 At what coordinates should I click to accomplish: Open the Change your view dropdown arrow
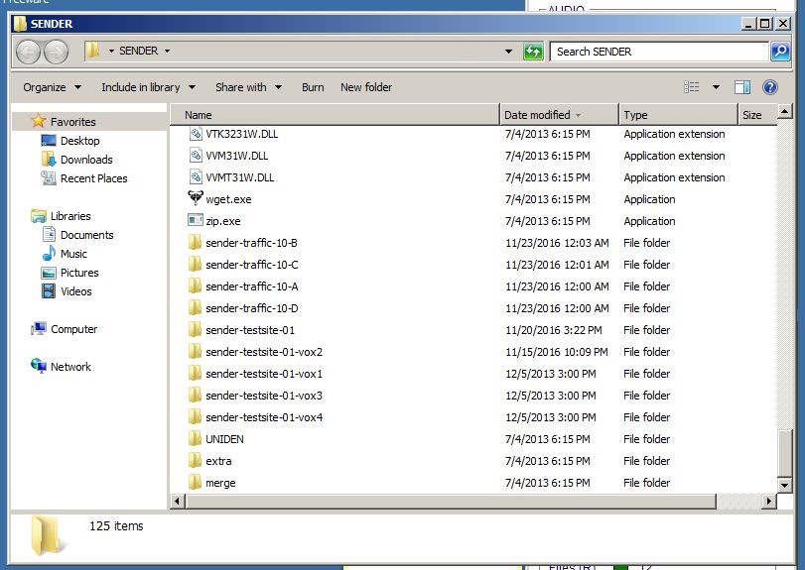point(716,87)
